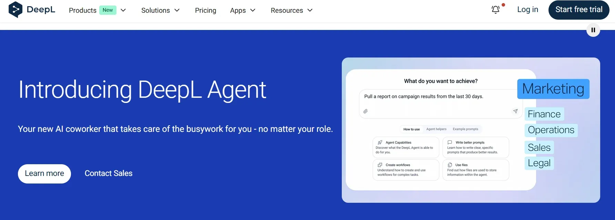Image resolution: width=615 pixels, height=220 pixels.
Task: Open the Products menu
Action: coord(83,10)
